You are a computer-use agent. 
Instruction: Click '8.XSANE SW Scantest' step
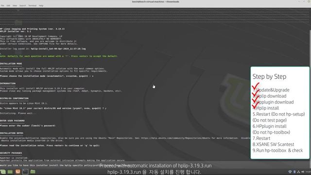coord(273,144)
